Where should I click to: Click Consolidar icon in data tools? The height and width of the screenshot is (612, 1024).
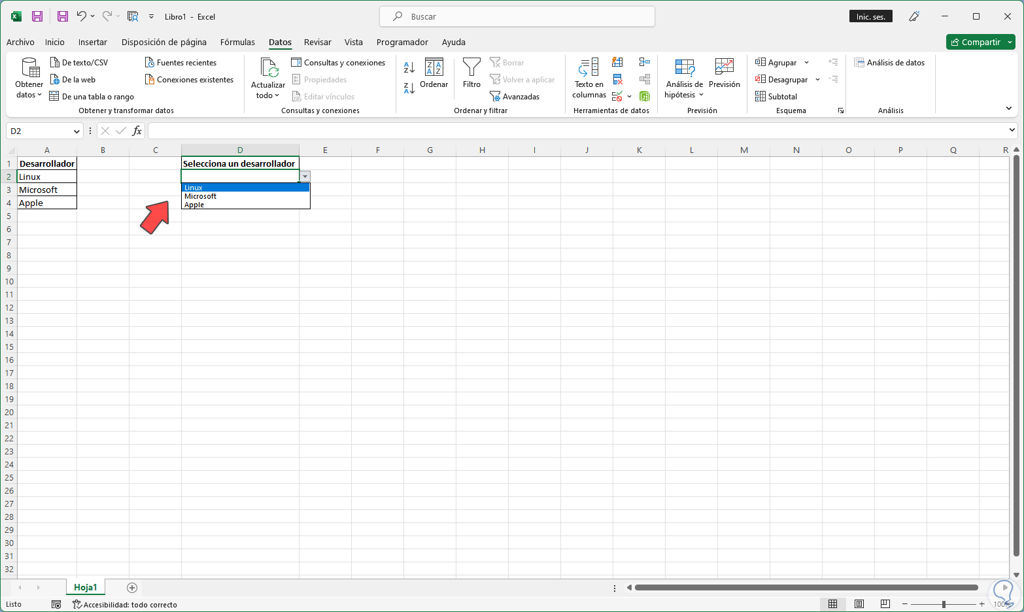(645, 62)
